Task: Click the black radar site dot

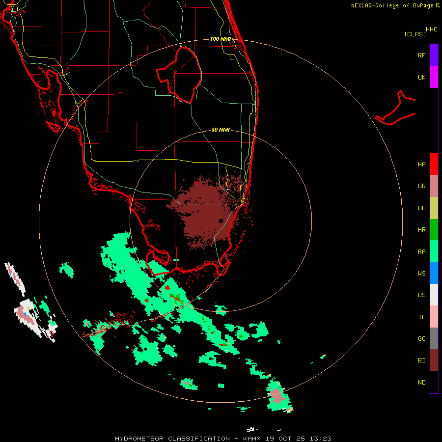Action: click(x=221, y=221)
